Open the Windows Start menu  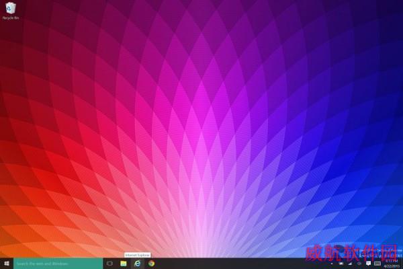[7, 264]
